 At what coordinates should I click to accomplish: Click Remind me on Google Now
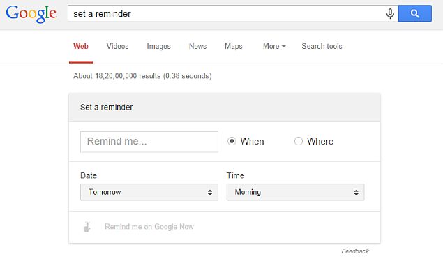coord(149,226)
